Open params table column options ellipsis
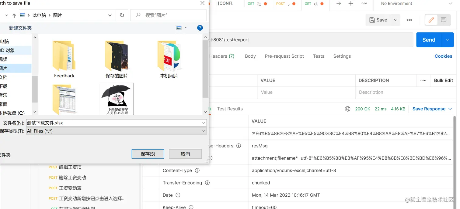460x209 pixels. coord(423,80)
